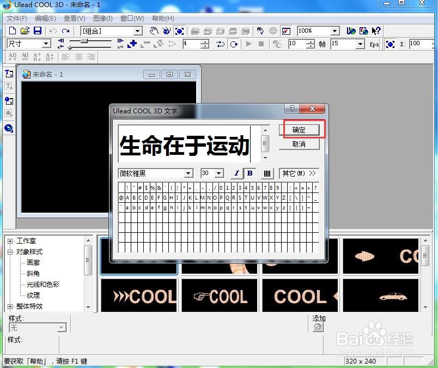Click the text box scrollbar in dialog

265,144
